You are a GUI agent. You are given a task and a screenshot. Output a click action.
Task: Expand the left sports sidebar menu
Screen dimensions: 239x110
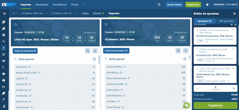click(x=4, y=14)
